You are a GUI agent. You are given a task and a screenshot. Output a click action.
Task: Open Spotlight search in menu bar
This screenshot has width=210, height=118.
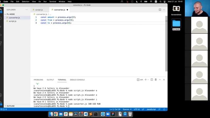pyautogui.click(x=160, y=2)
